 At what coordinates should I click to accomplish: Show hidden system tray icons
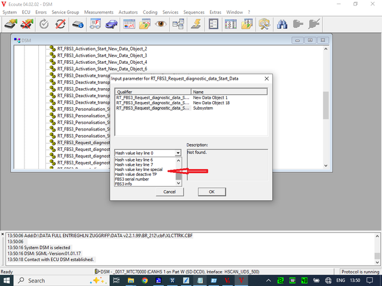pos(268,281)
